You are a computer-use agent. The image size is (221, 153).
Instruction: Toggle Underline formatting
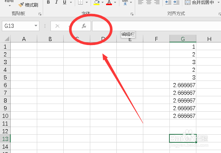pos(64,2)
